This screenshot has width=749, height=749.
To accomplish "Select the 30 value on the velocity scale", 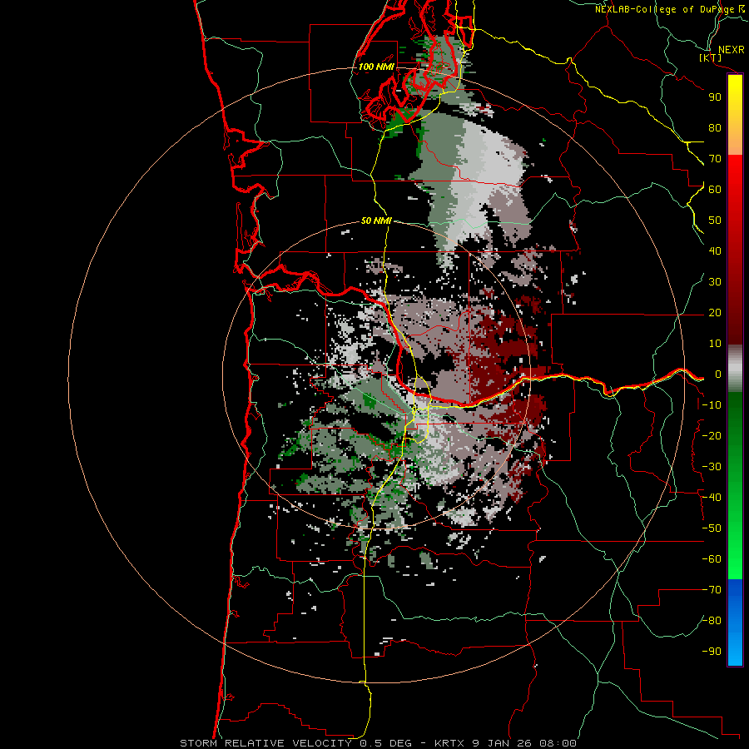I will point(715,282).
